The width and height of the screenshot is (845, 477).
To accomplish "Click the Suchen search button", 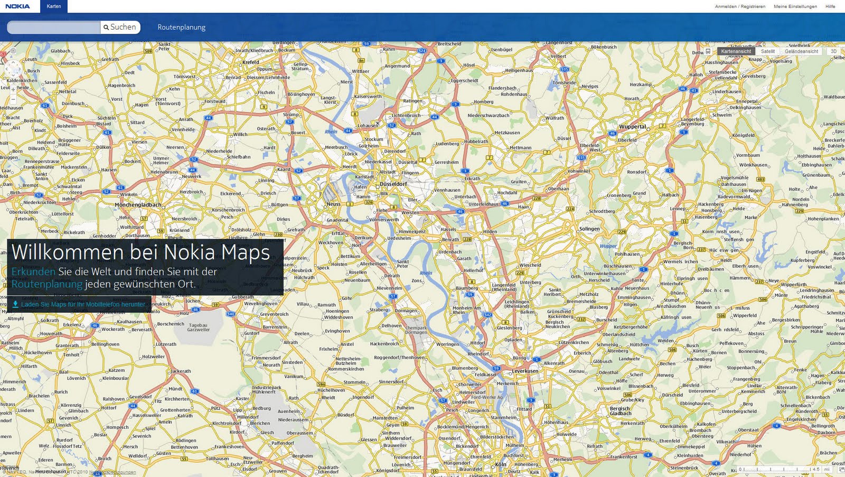I will [x=120, y=27].
